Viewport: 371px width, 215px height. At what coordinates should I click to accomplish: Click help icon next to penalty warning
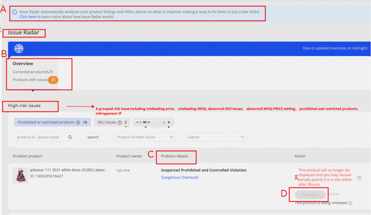pos(360,178)
